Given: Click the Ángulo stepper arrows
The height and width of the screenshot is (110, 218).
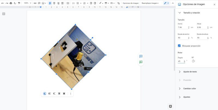Looking at the screenshot, I should [x=184, y=61].
